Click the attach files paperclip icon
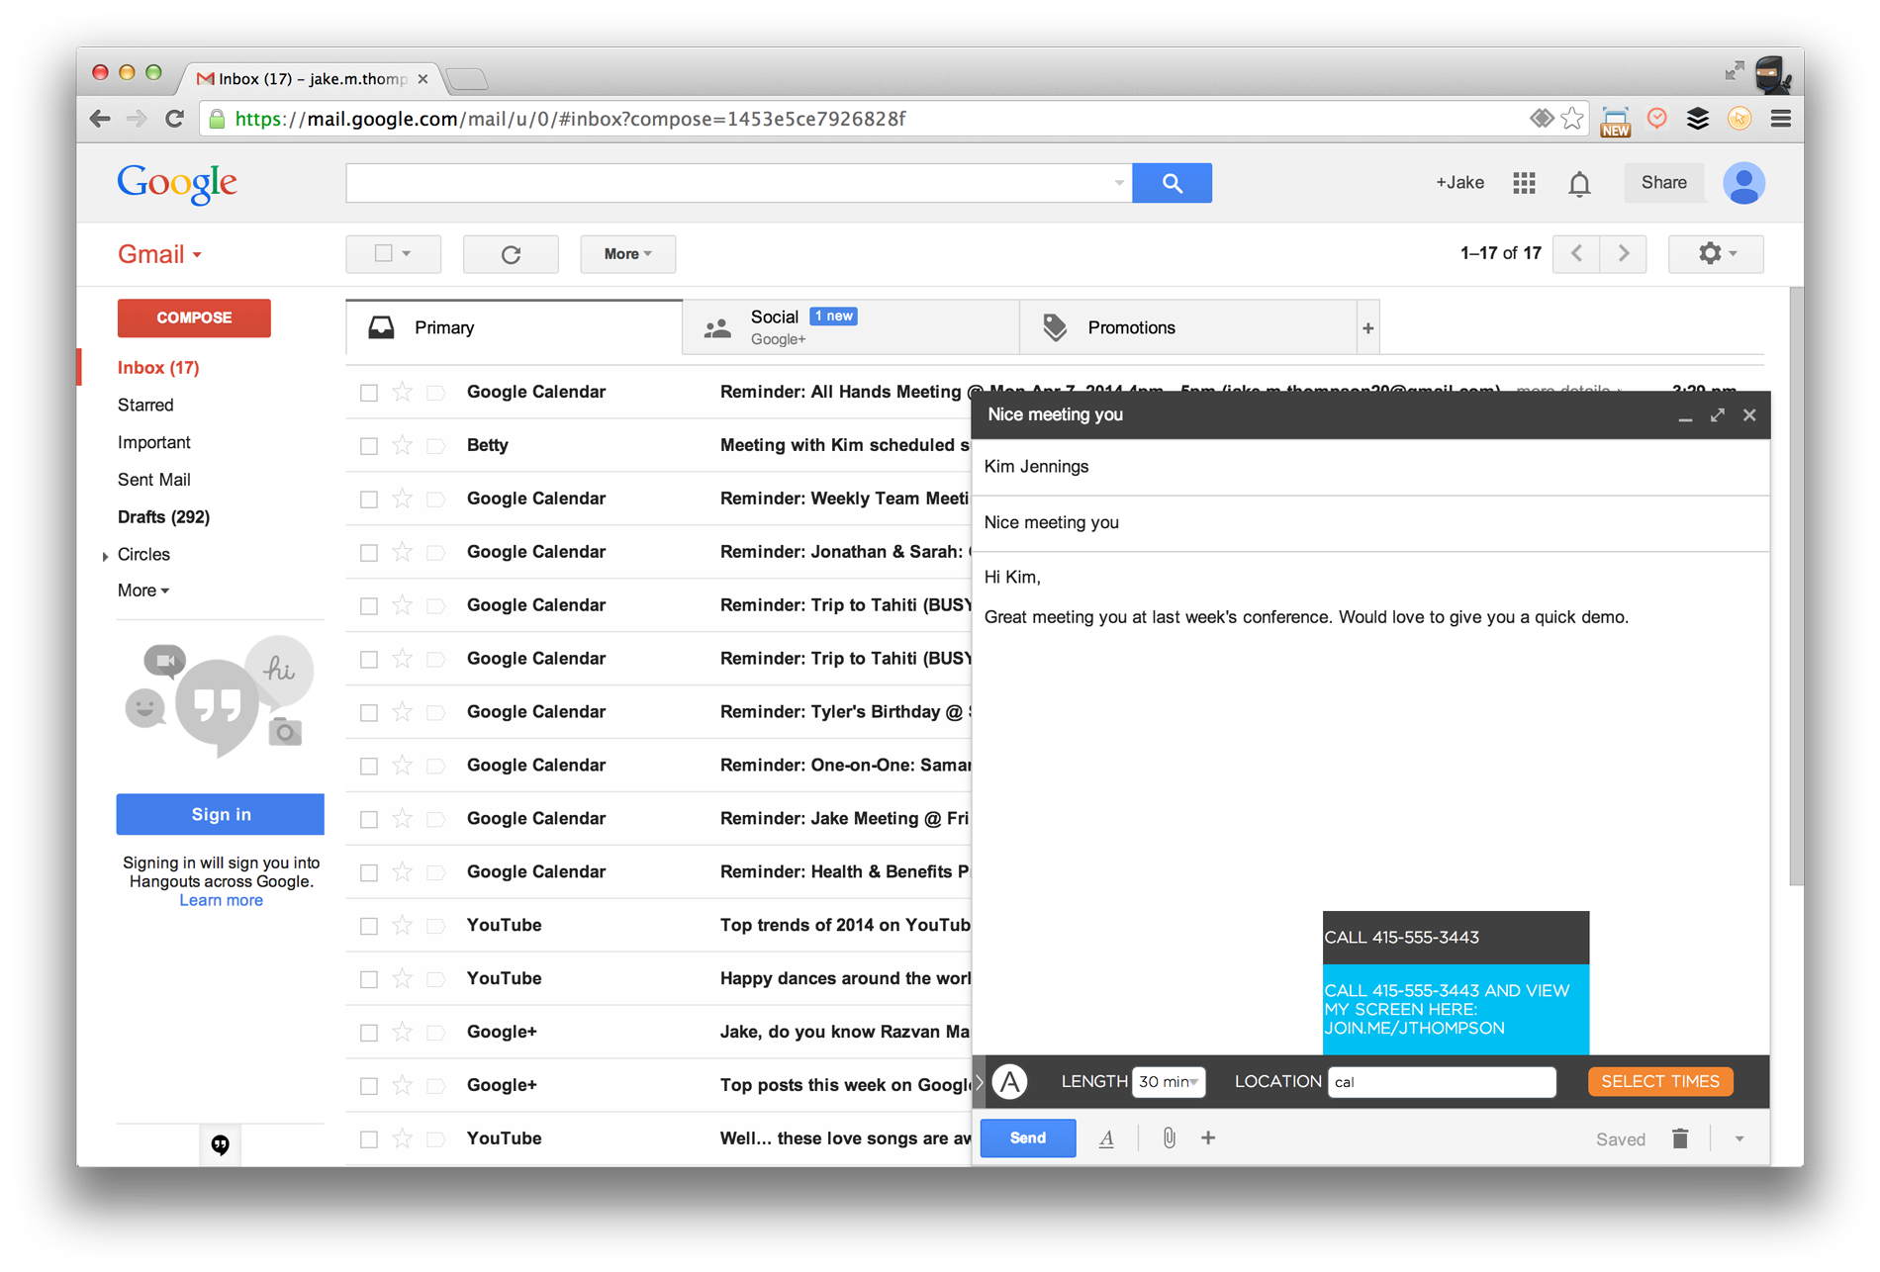1880x1272 pixels. pos(1169,1138)
